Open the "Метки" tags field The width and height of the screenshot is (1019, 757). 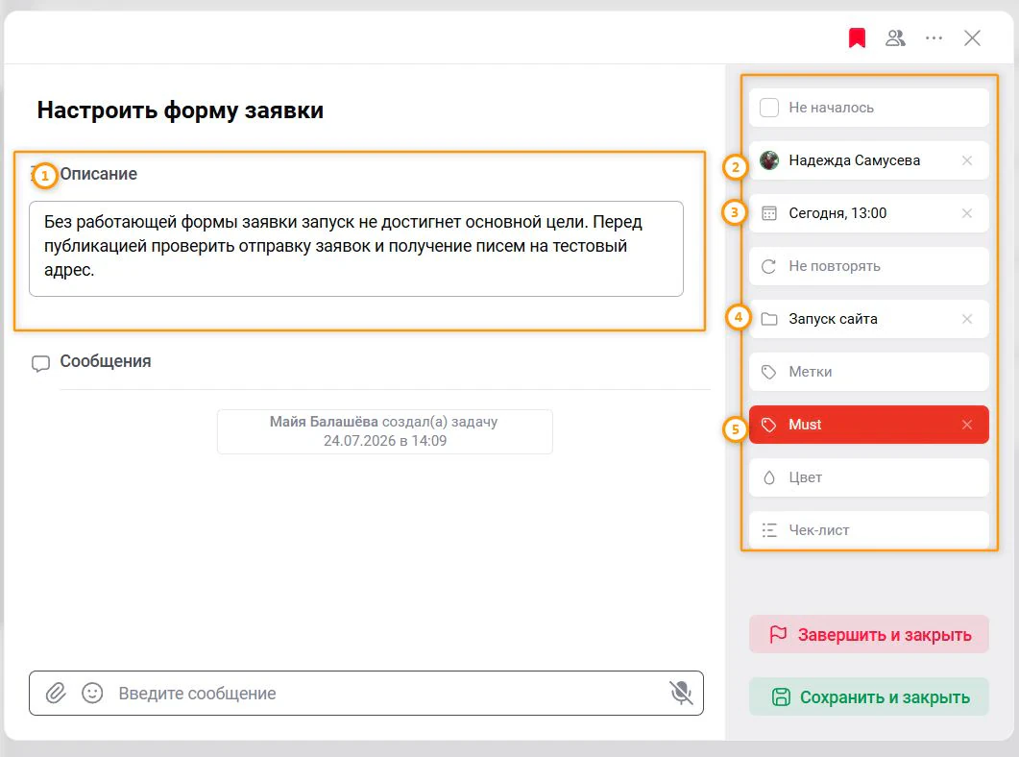[x=869, y=372]
